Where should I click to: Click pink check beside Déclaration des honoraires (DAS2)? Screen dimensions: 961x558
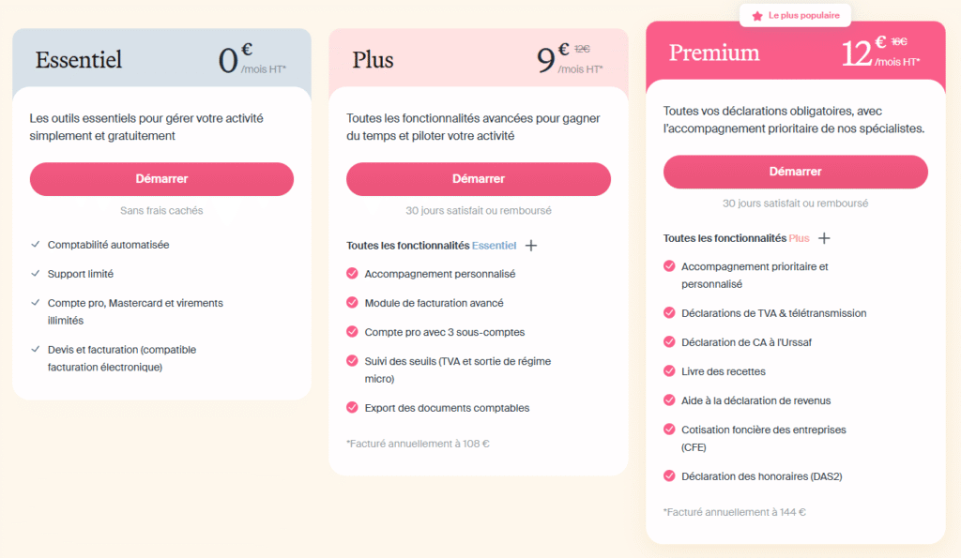pos(669,476)
